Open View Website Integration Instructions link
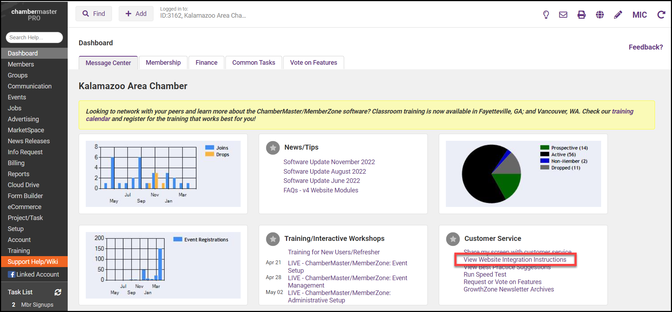The height and width of the screenshot is (312, 672). [x=515, y=260]
